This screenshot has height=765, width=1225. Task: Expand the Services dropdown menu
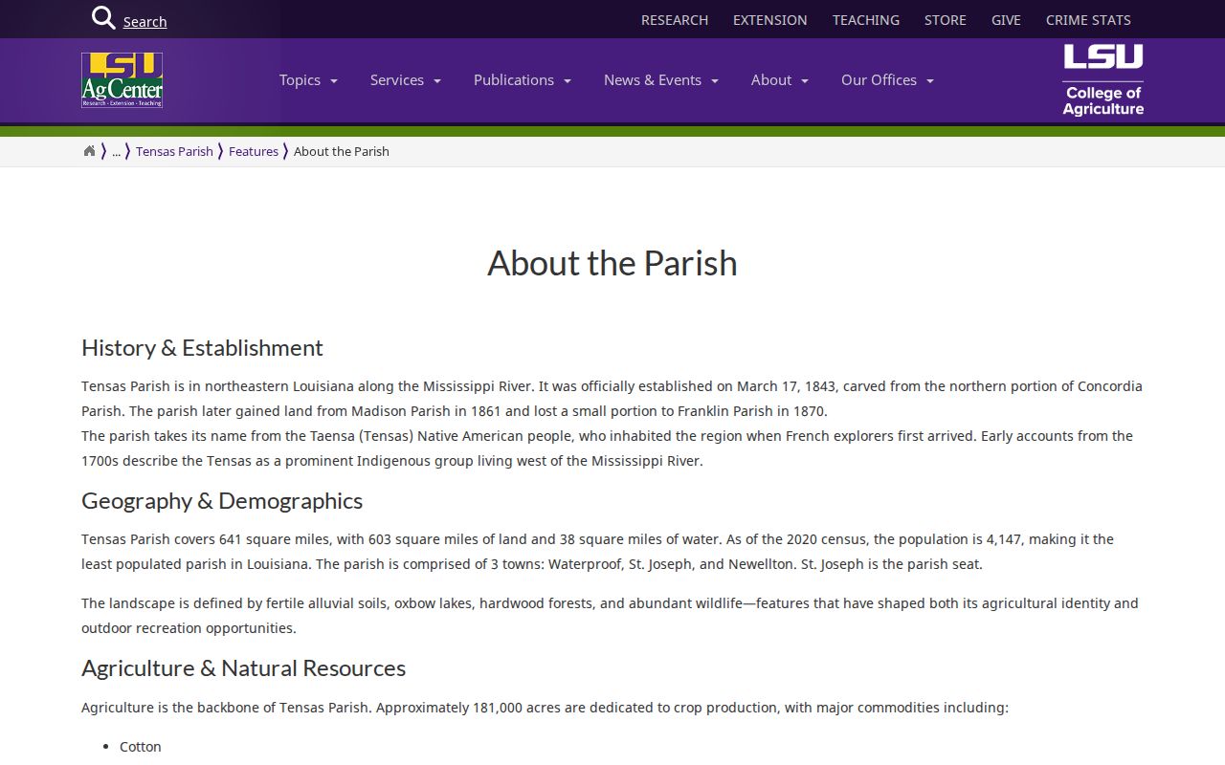[x=406, y=80]
